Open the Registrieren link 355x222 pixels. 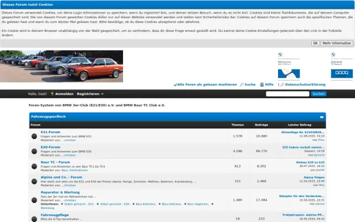(88, 94)
